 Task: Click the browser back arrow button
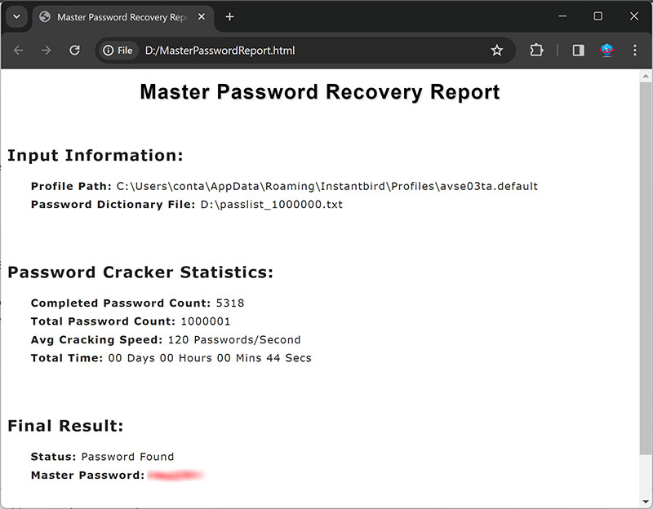(x=19, y=51)
